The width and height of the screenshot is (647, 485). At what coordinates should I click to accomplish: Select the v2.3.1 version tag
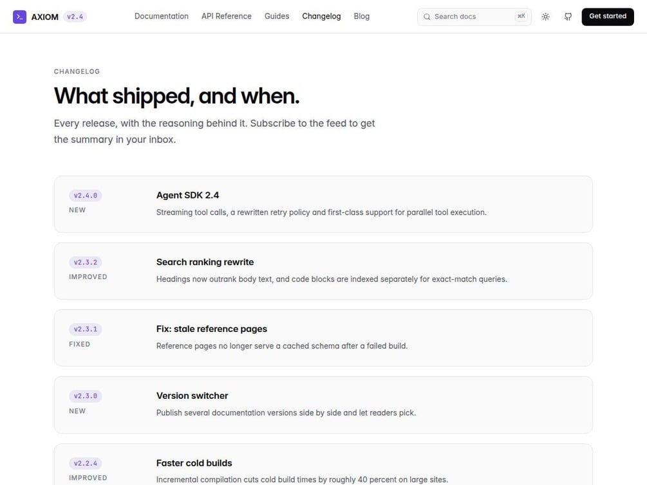click(86, 329)
